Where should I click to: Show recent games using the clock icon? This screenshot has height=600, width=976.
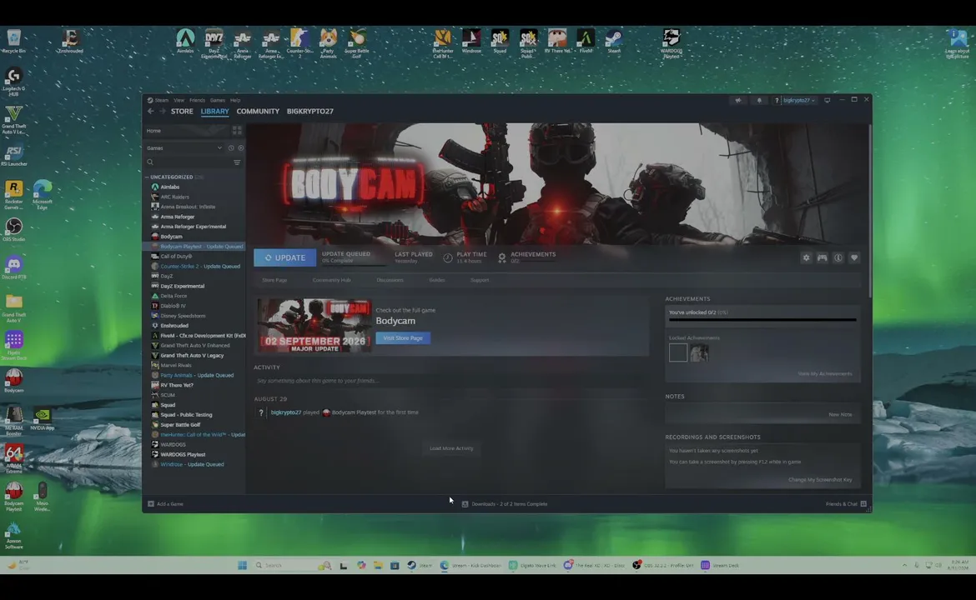click(231, 148)
